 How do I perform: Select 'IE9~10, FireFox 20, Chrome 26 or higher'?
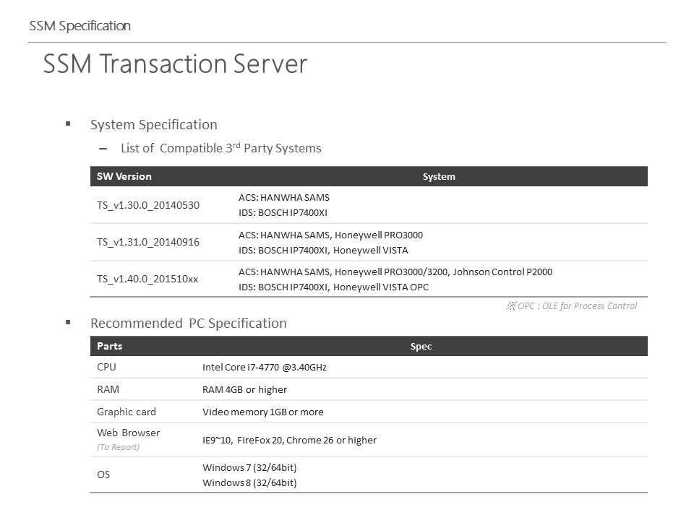pyautogui.click(x=289, y=440)
